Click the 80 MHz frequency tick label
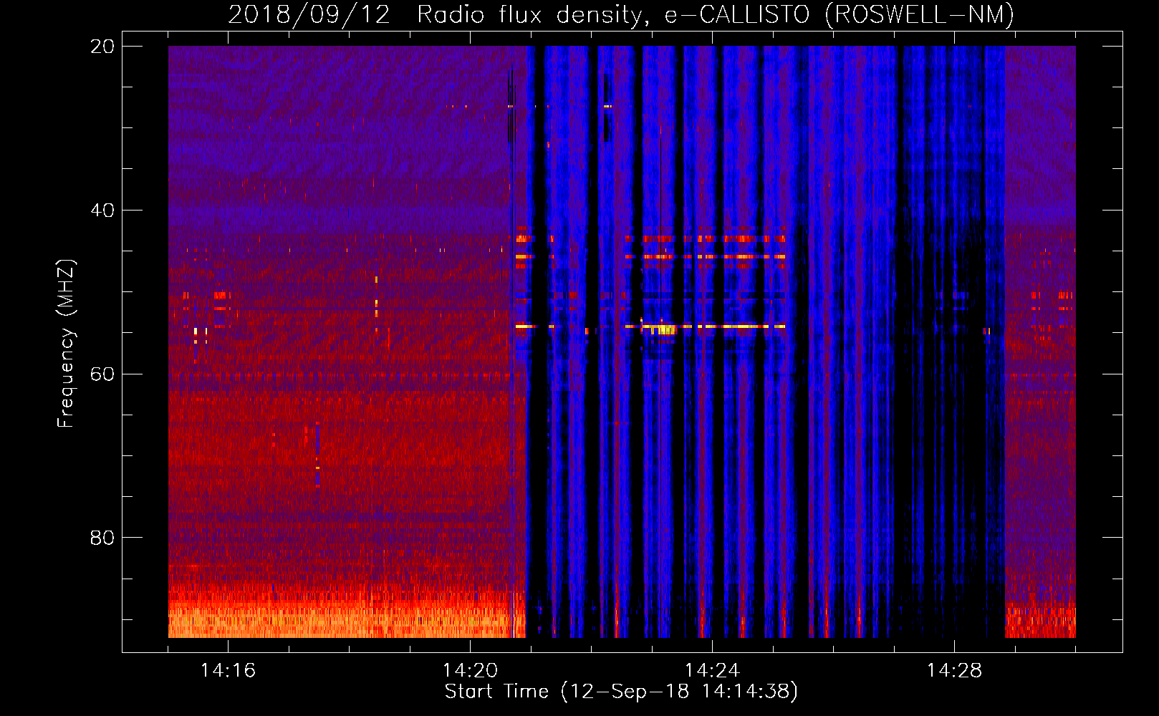Screen dimensions: 1159x716 pos(102,538)
